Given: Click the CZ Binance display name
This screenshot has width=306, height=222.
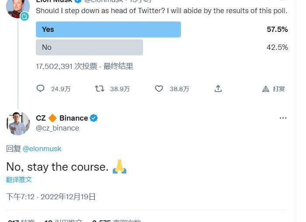Looking at the screenshot, I should pos(62,118).
